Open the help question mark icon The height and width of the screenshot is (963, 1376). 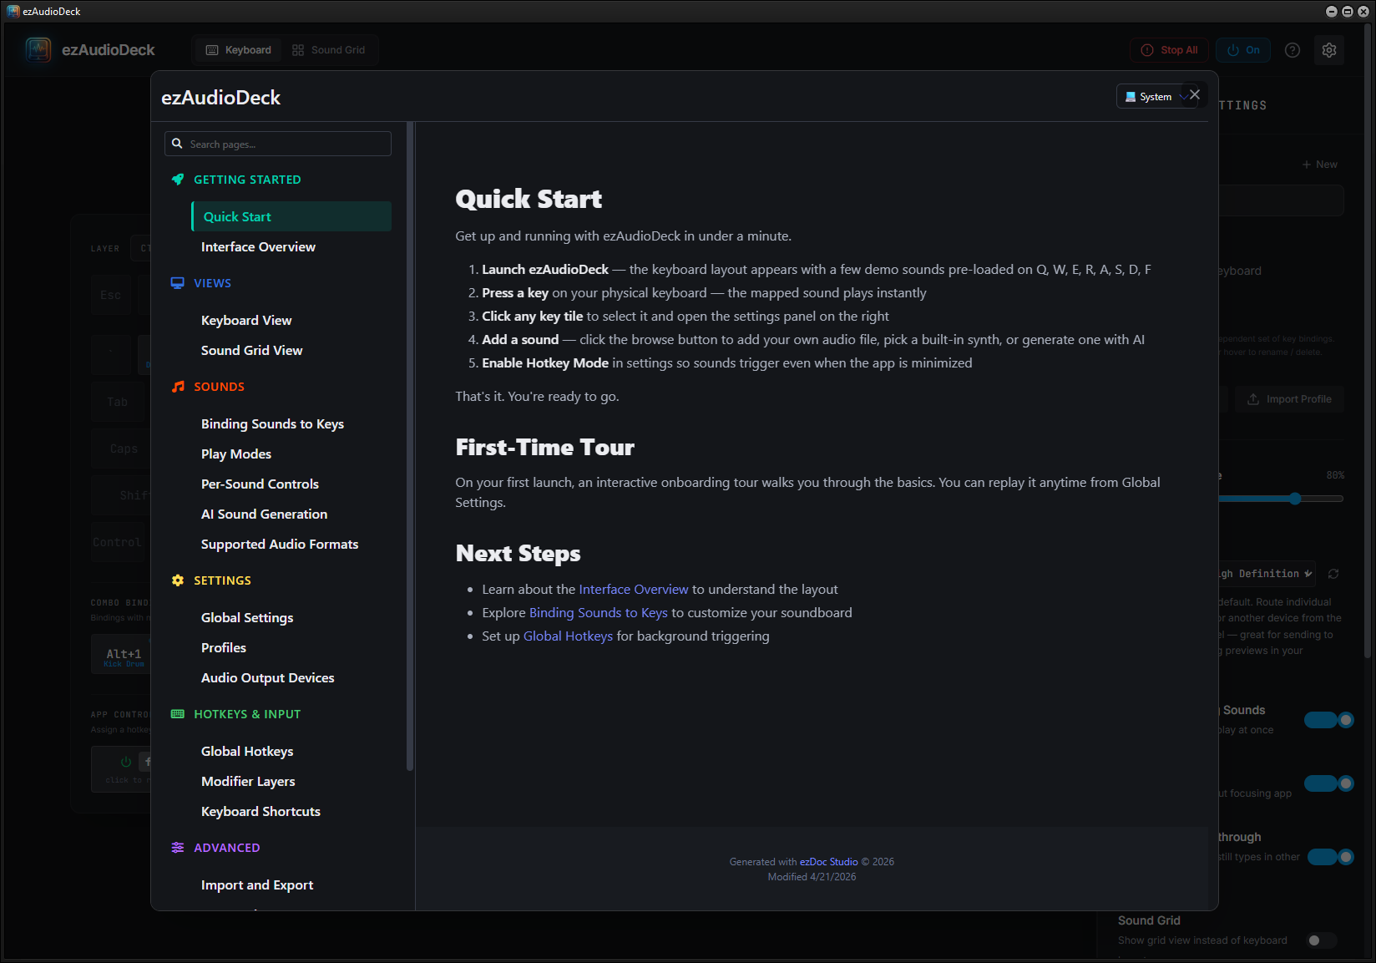[1293, 50]
